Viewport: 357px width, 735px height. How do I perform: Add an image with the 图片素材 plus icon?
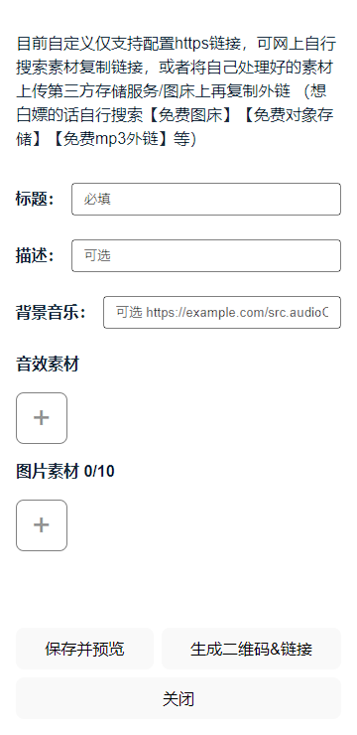[x=42, y=525]
